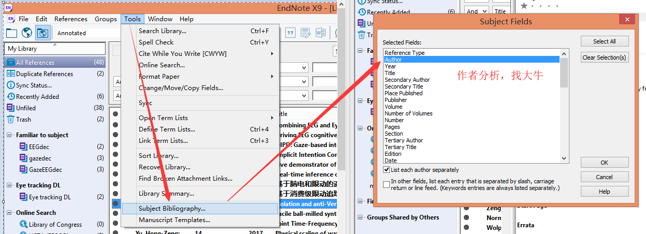Click the Format Bibliography toolbar icon

(306, 33)
